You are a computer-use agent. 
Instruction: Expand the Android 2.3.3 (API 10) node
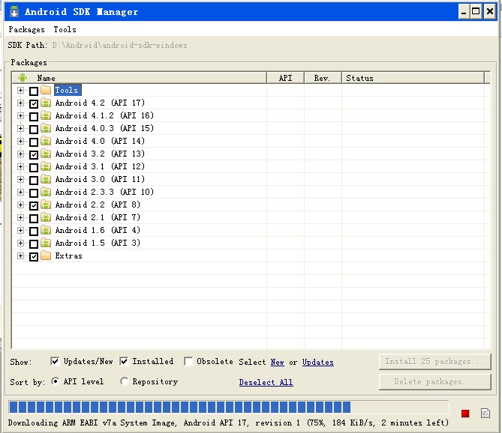[x=20, y=193]
